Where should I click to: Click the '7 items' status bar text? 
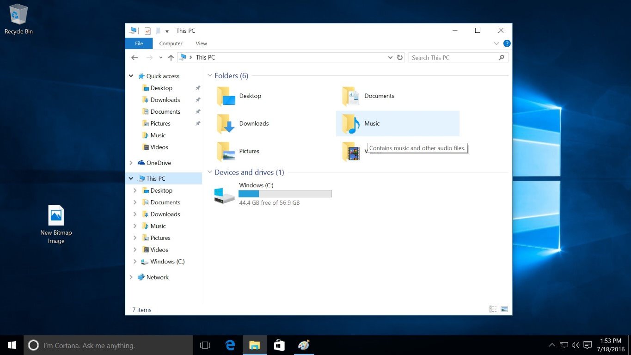tap(142, 310)
